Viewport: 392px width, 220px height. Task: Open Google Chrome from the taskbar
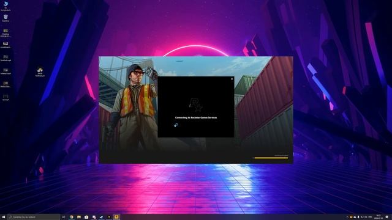pos(72,217)
